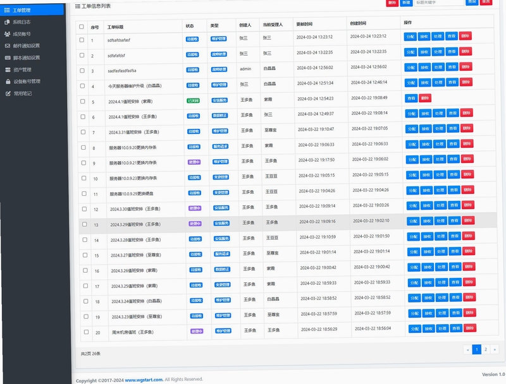Click the copy icon beside 系统日志

pyautogui.click(x=7, y=22)
